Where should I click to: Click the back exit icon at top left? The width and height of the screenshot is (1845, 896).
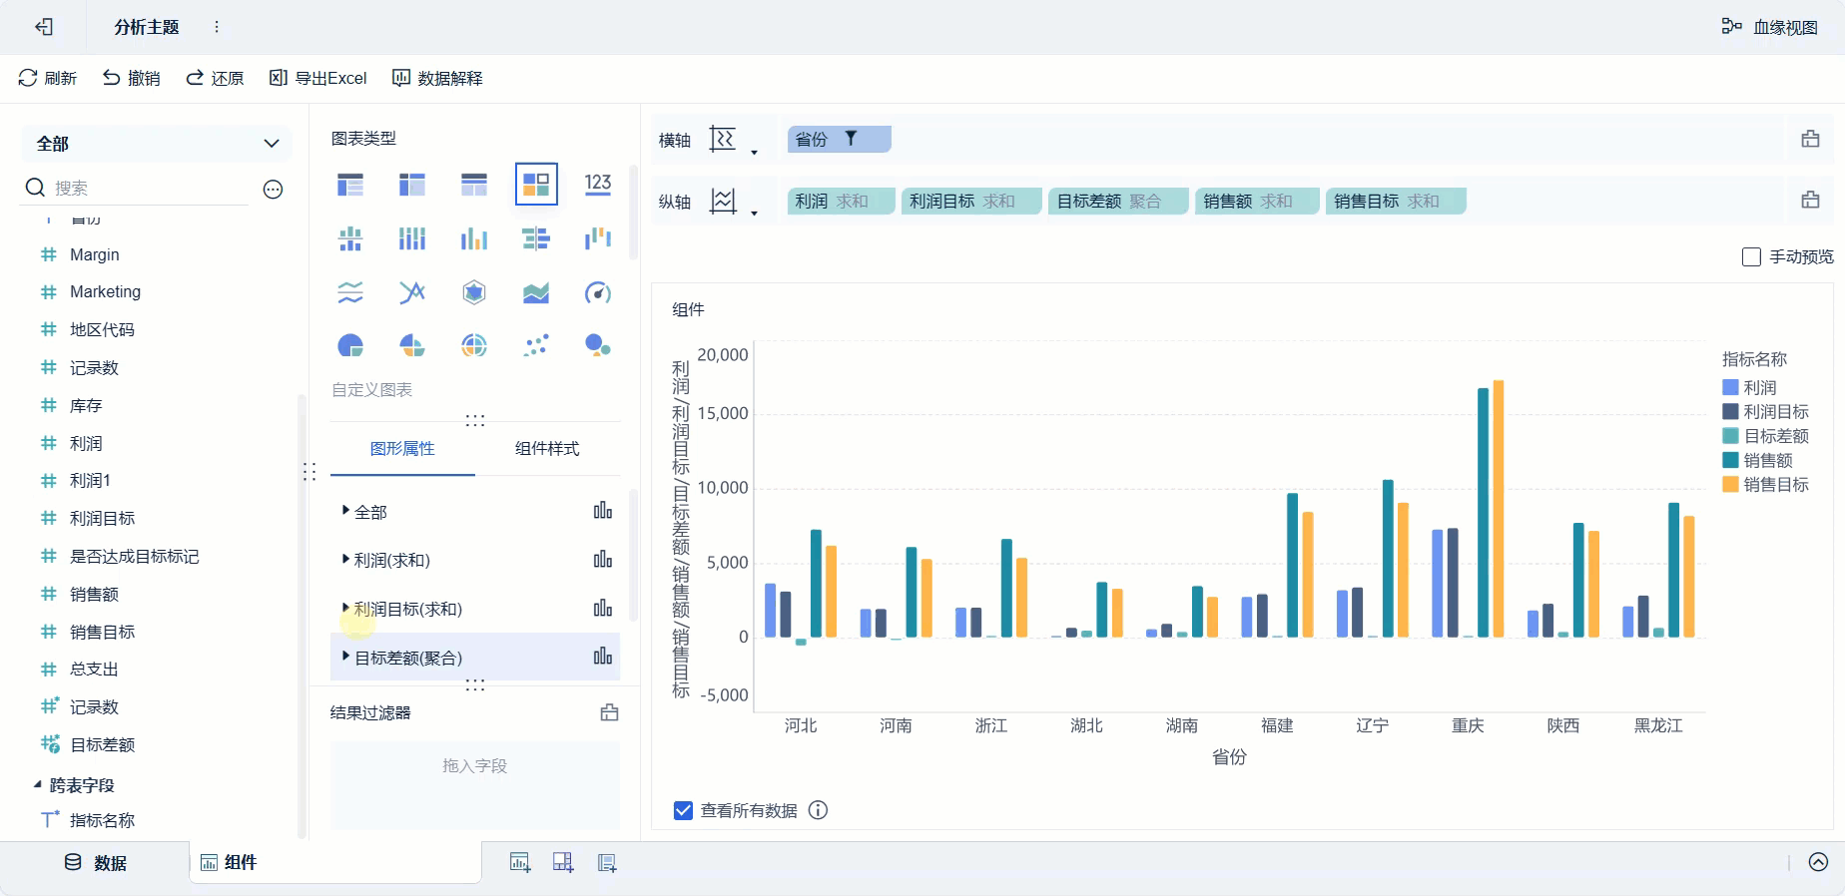(x=43, y=27)
